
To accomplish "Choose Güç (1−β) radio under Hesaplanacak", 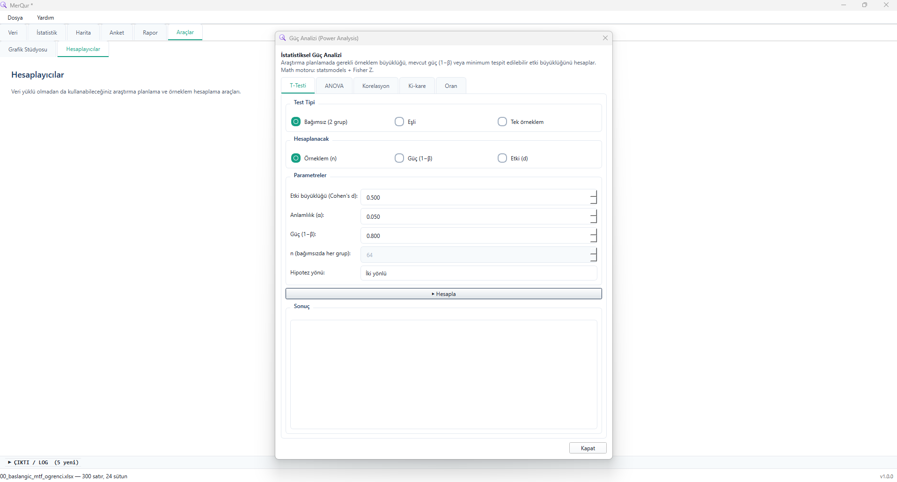I will (413, 158).
